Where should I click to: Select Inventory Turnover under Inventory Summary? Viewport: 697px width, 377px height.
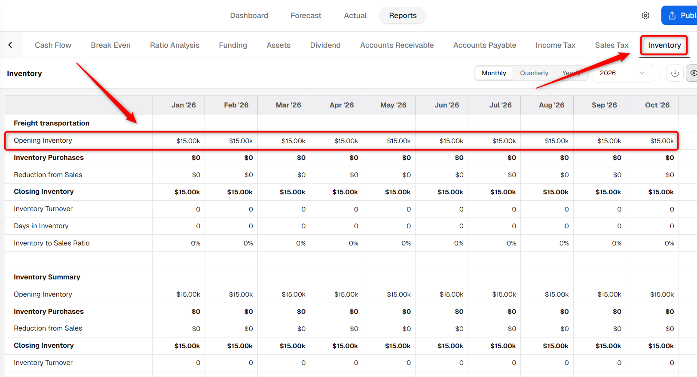(x=43, y=362)
